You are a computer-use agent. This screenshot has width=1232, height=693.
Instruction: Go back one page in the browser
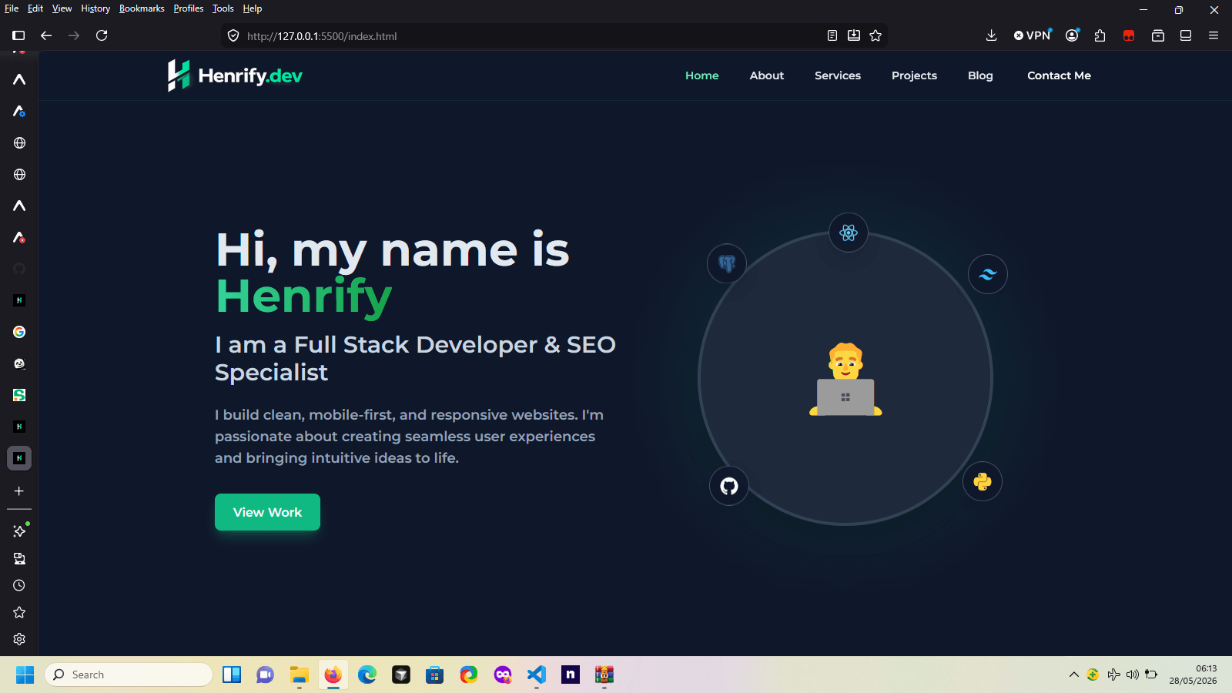(46, 35)
